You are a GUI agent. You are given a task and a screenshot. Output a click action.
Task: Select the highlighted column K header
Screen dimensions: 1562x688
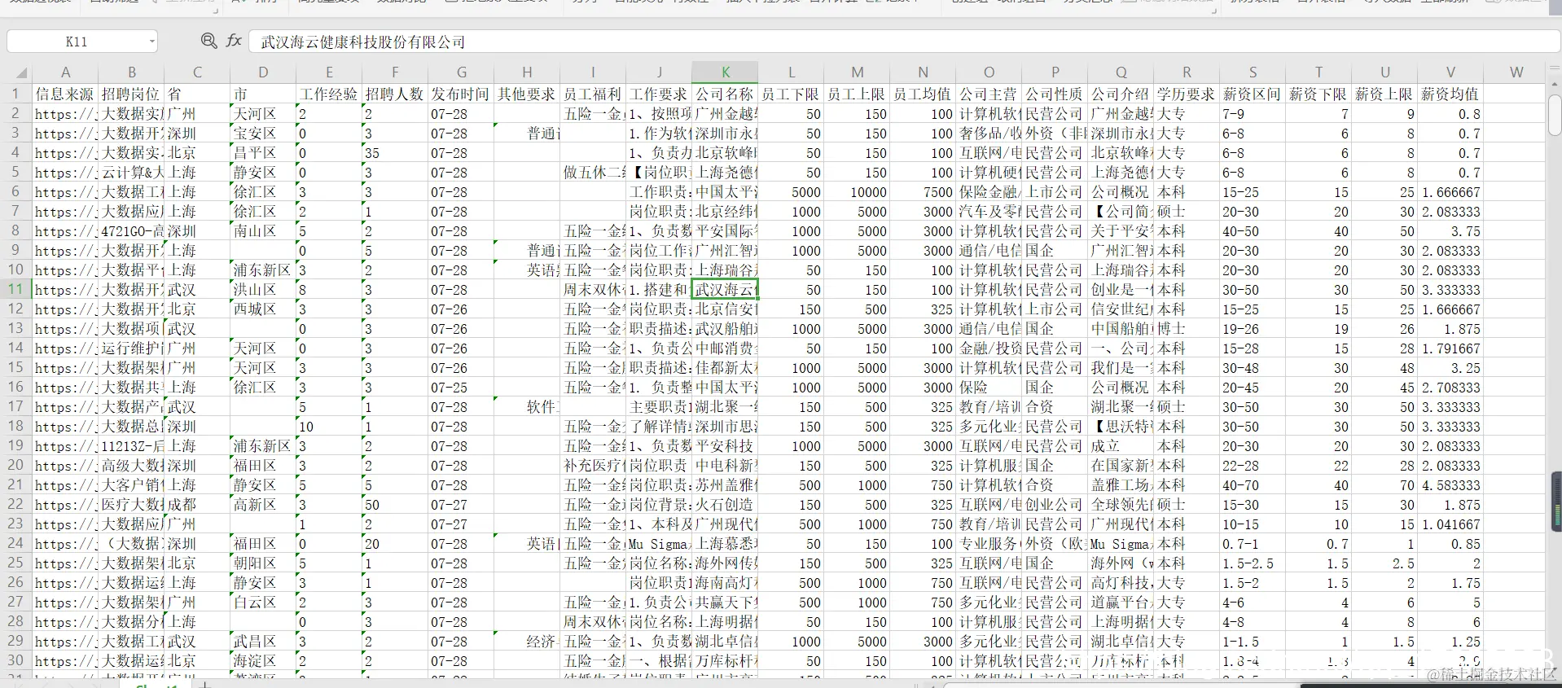pos(725,72)
